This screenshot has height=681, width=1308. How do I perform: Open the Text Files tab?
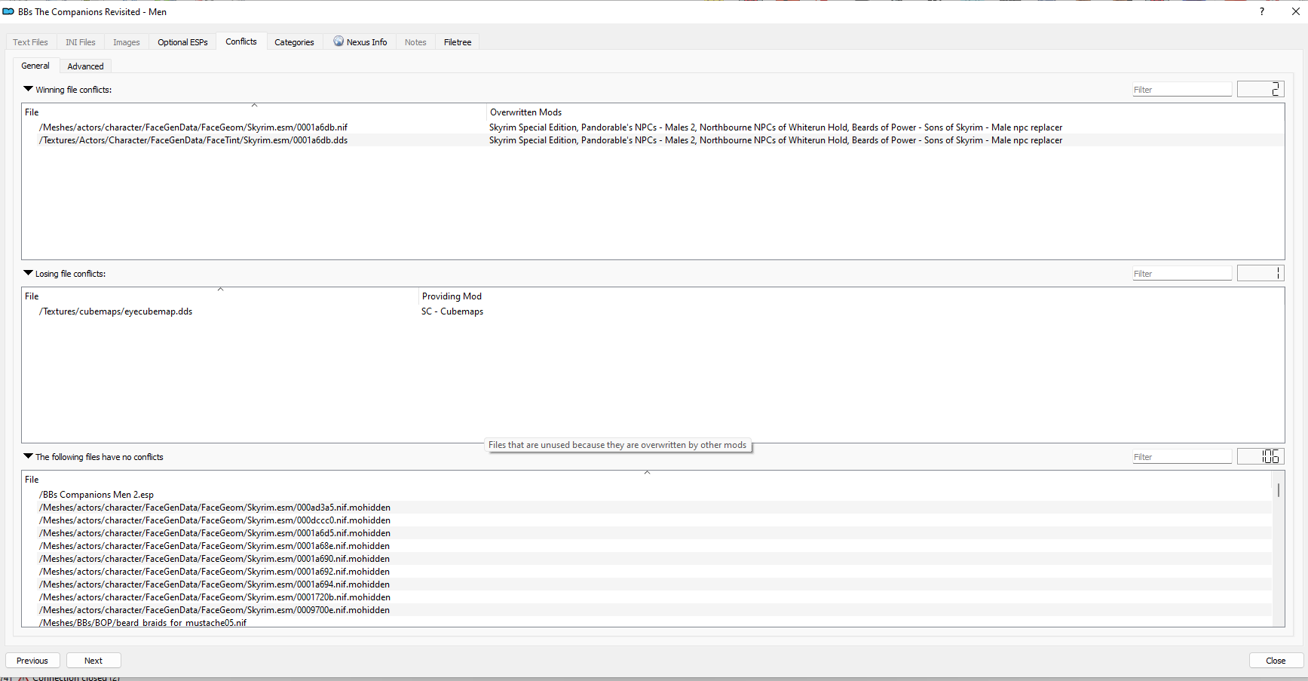pyautogui.click(x=30, y=42)
